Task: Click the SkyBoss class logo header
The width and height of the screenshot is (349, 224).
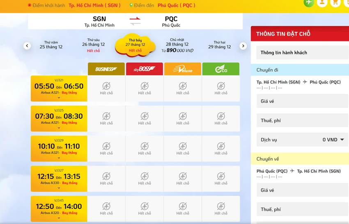Action: click(x=145, y=69)
